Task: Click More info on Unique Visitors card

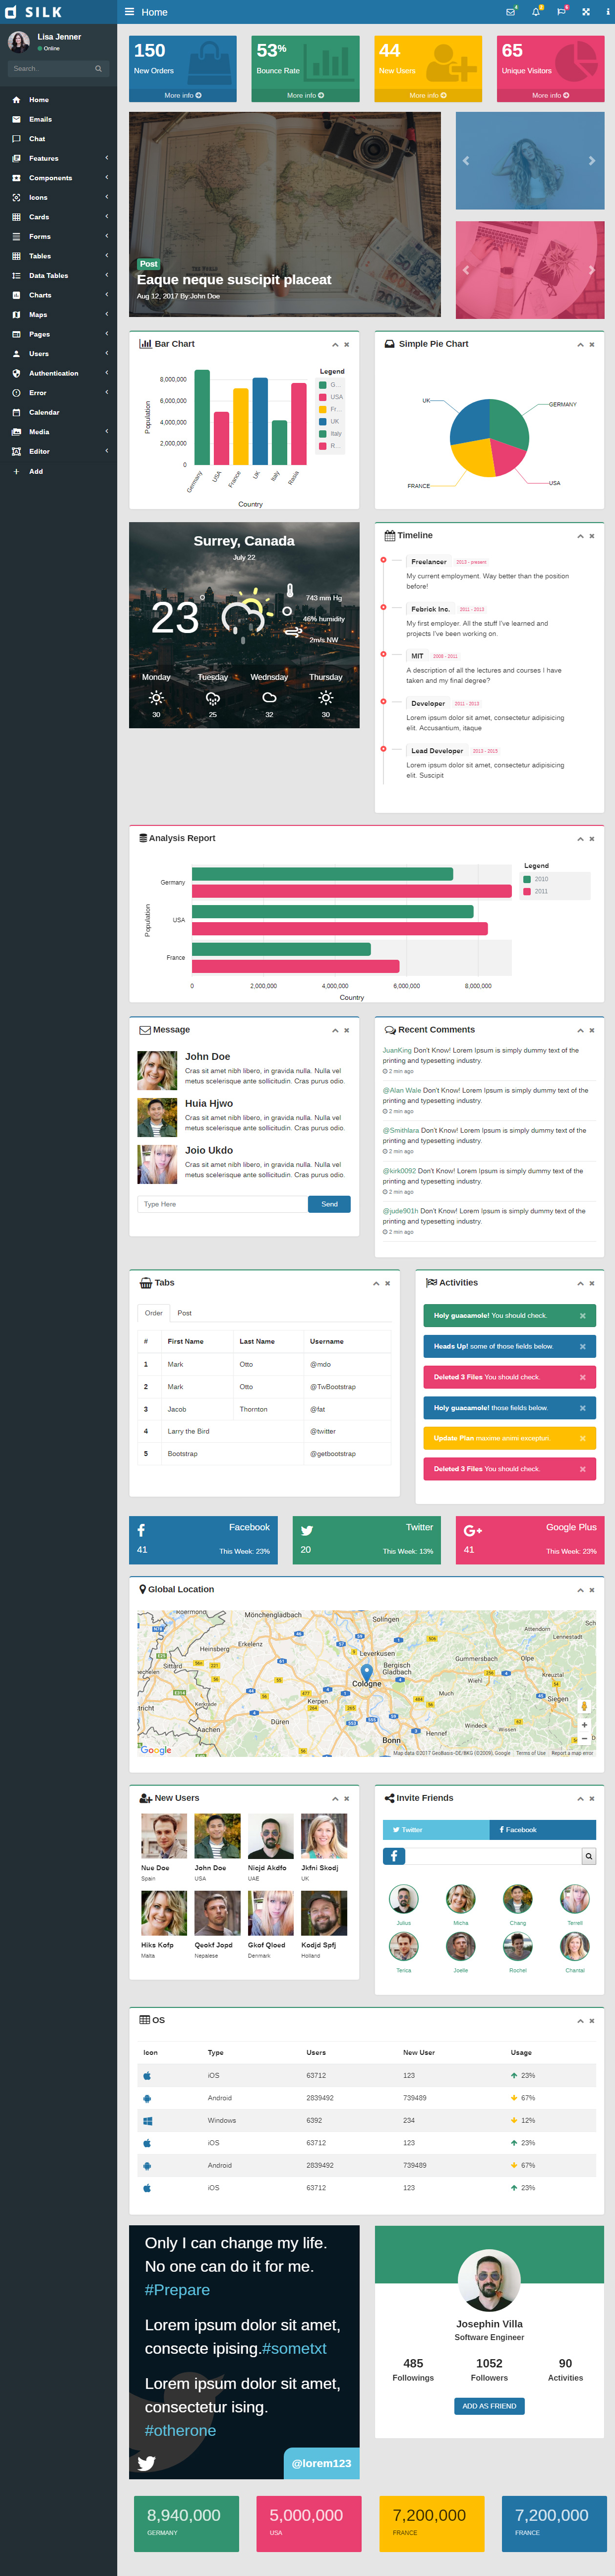Action: coord(550,96)
